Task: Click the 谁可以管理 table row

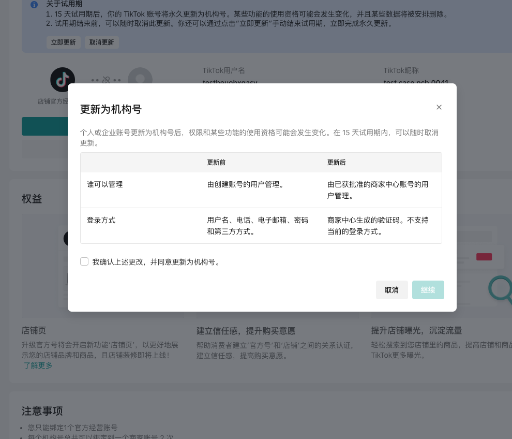Action: click(x=261, y=189)
